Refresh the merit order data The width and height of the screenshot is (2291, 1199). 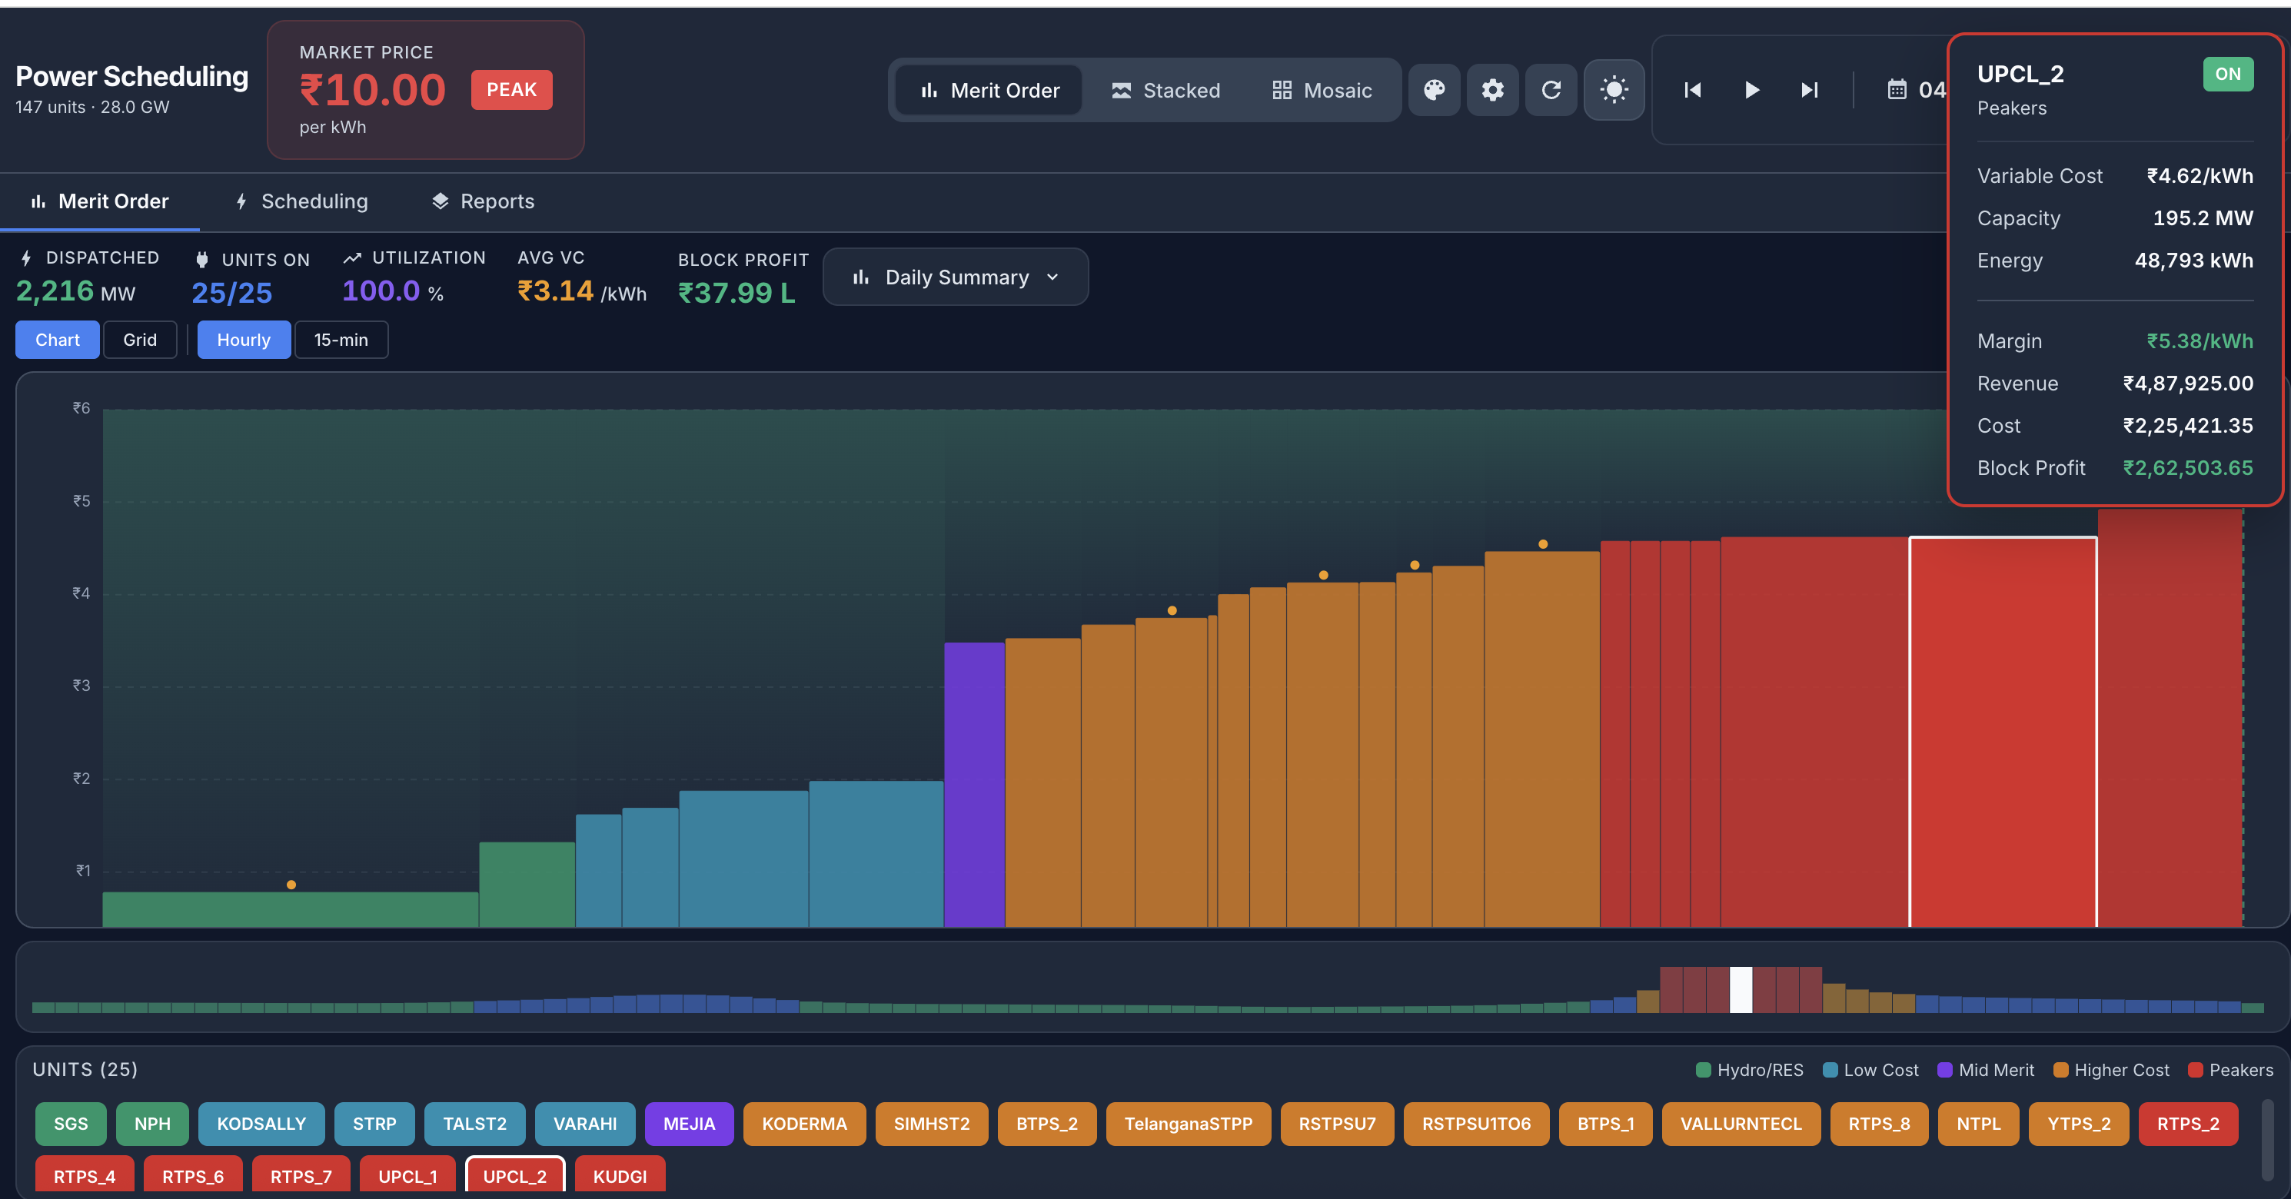click(1551, 90)
